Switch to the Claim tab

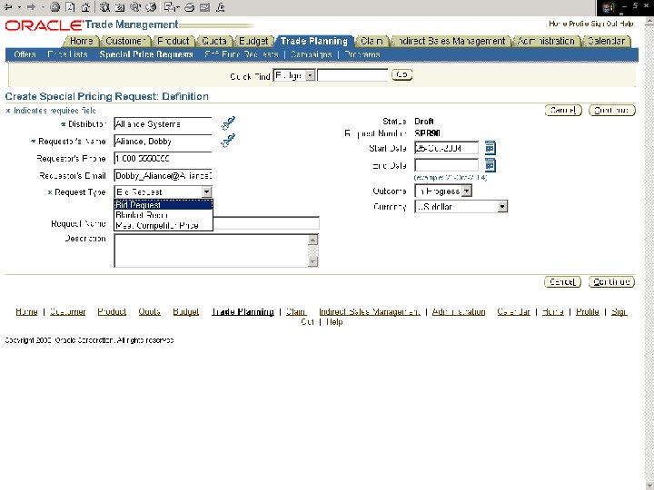pyautogui.click(x=372, y=41)
